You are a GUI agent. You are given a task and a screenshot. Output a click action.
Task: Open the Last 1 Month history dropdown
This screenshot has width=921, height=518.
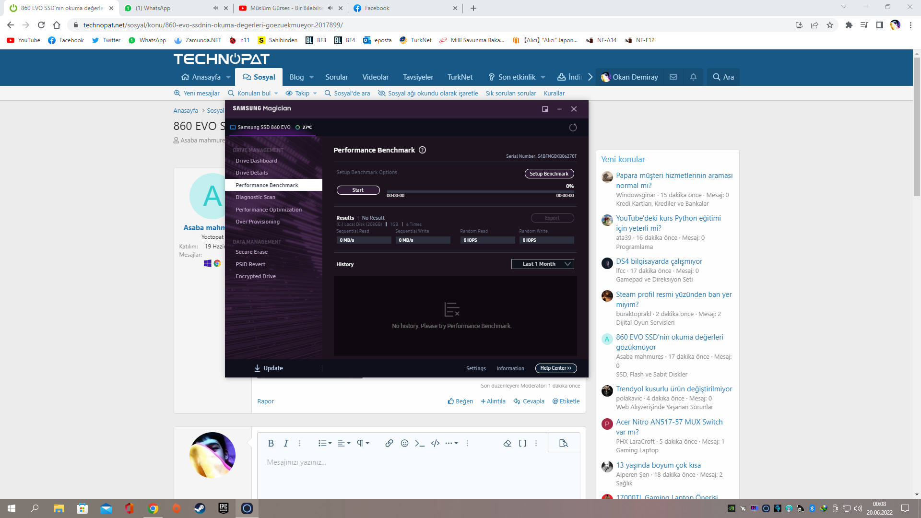[x=543, y=264]
